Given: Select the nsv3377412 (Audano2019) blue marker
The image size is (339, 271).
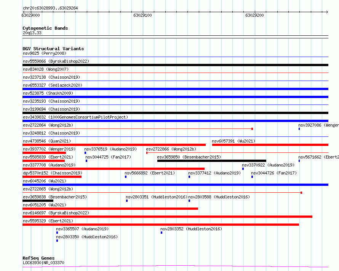Looking at the screenshot, I should (189, 177).
